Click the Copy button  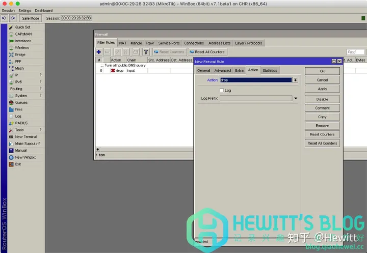tap(322, 117)
